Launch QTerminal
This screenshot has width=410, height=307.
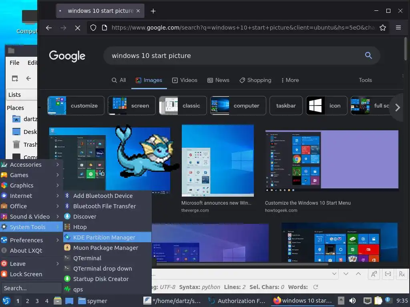pos(107,258)
